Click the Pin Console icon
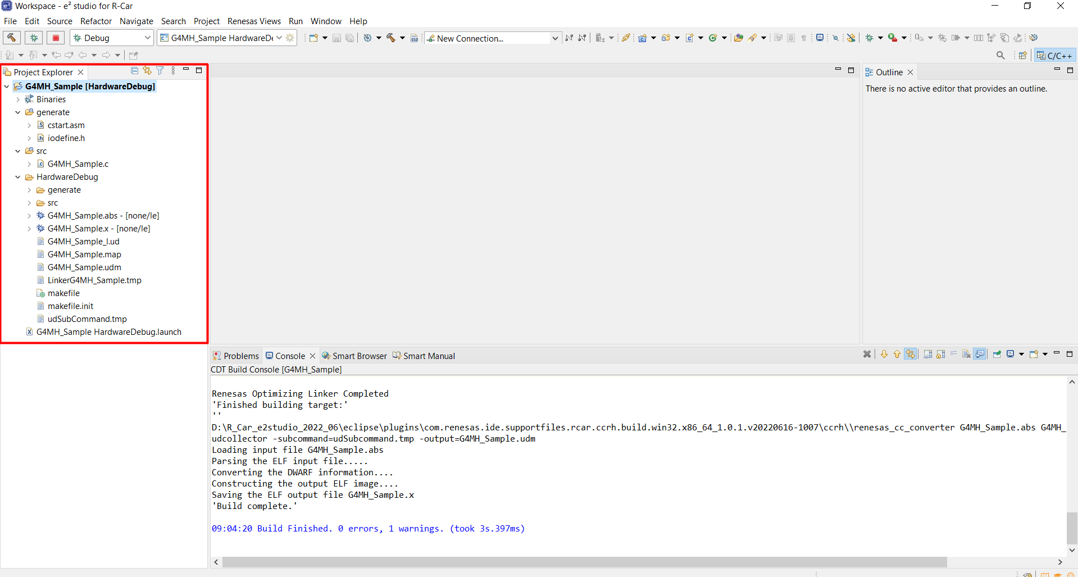Screen dimensions: 1078x577 point(997,354)
